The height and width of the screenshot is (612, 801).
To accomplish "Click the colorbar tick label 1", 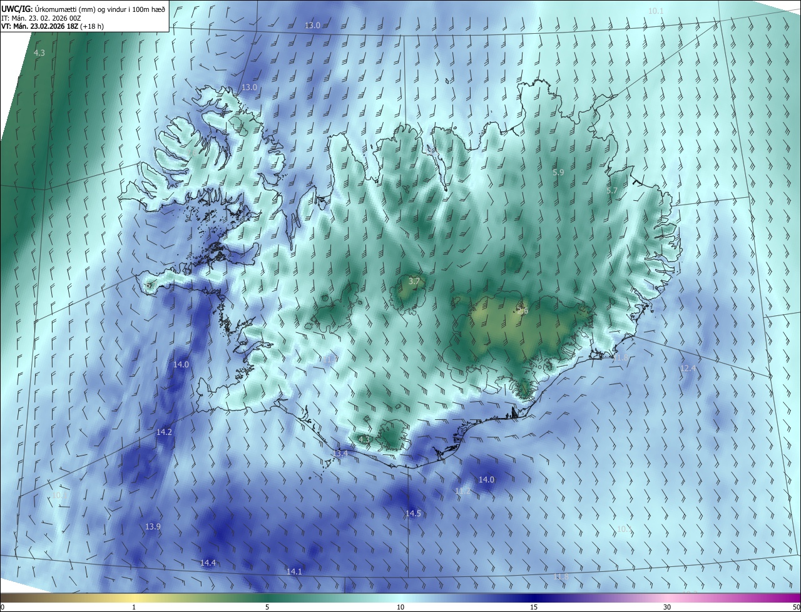I will (134, 608).
